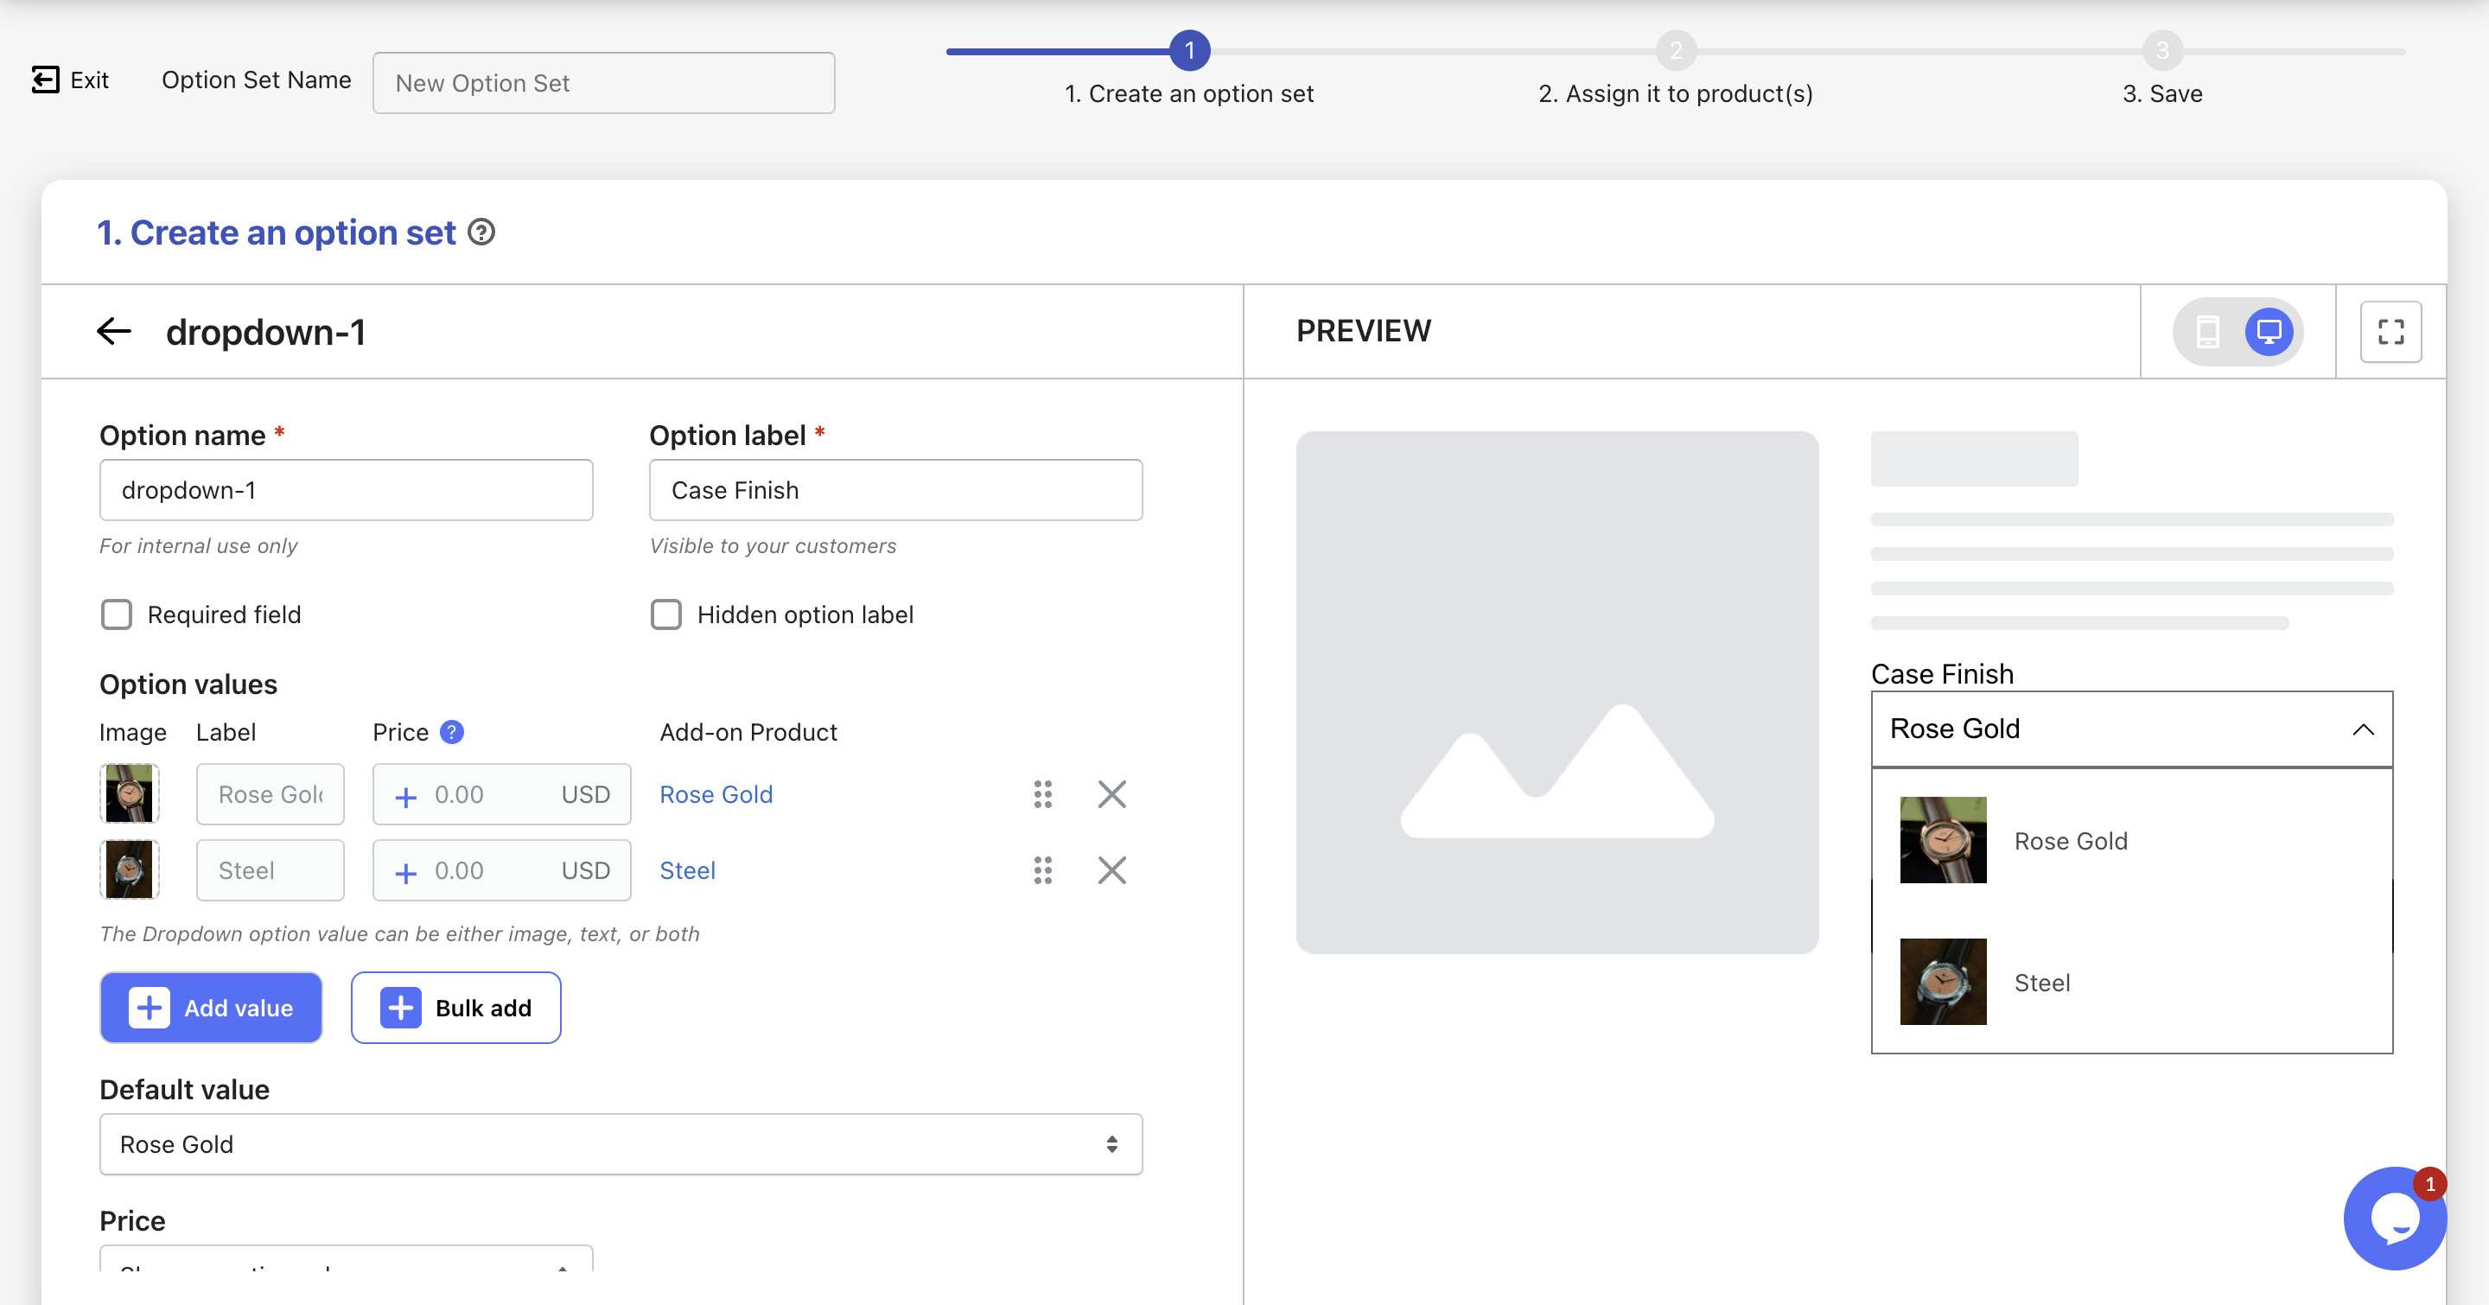Focus the Option Set Name input field
Viewport: 2489px width, 1305px height.
coord(604,83)
